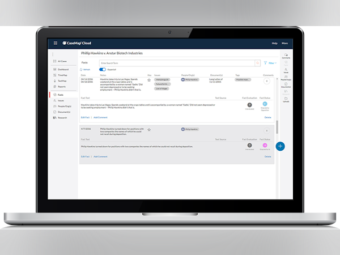Select Facts in the left sidebar
340x255 pixels.
tap(63, 95)
